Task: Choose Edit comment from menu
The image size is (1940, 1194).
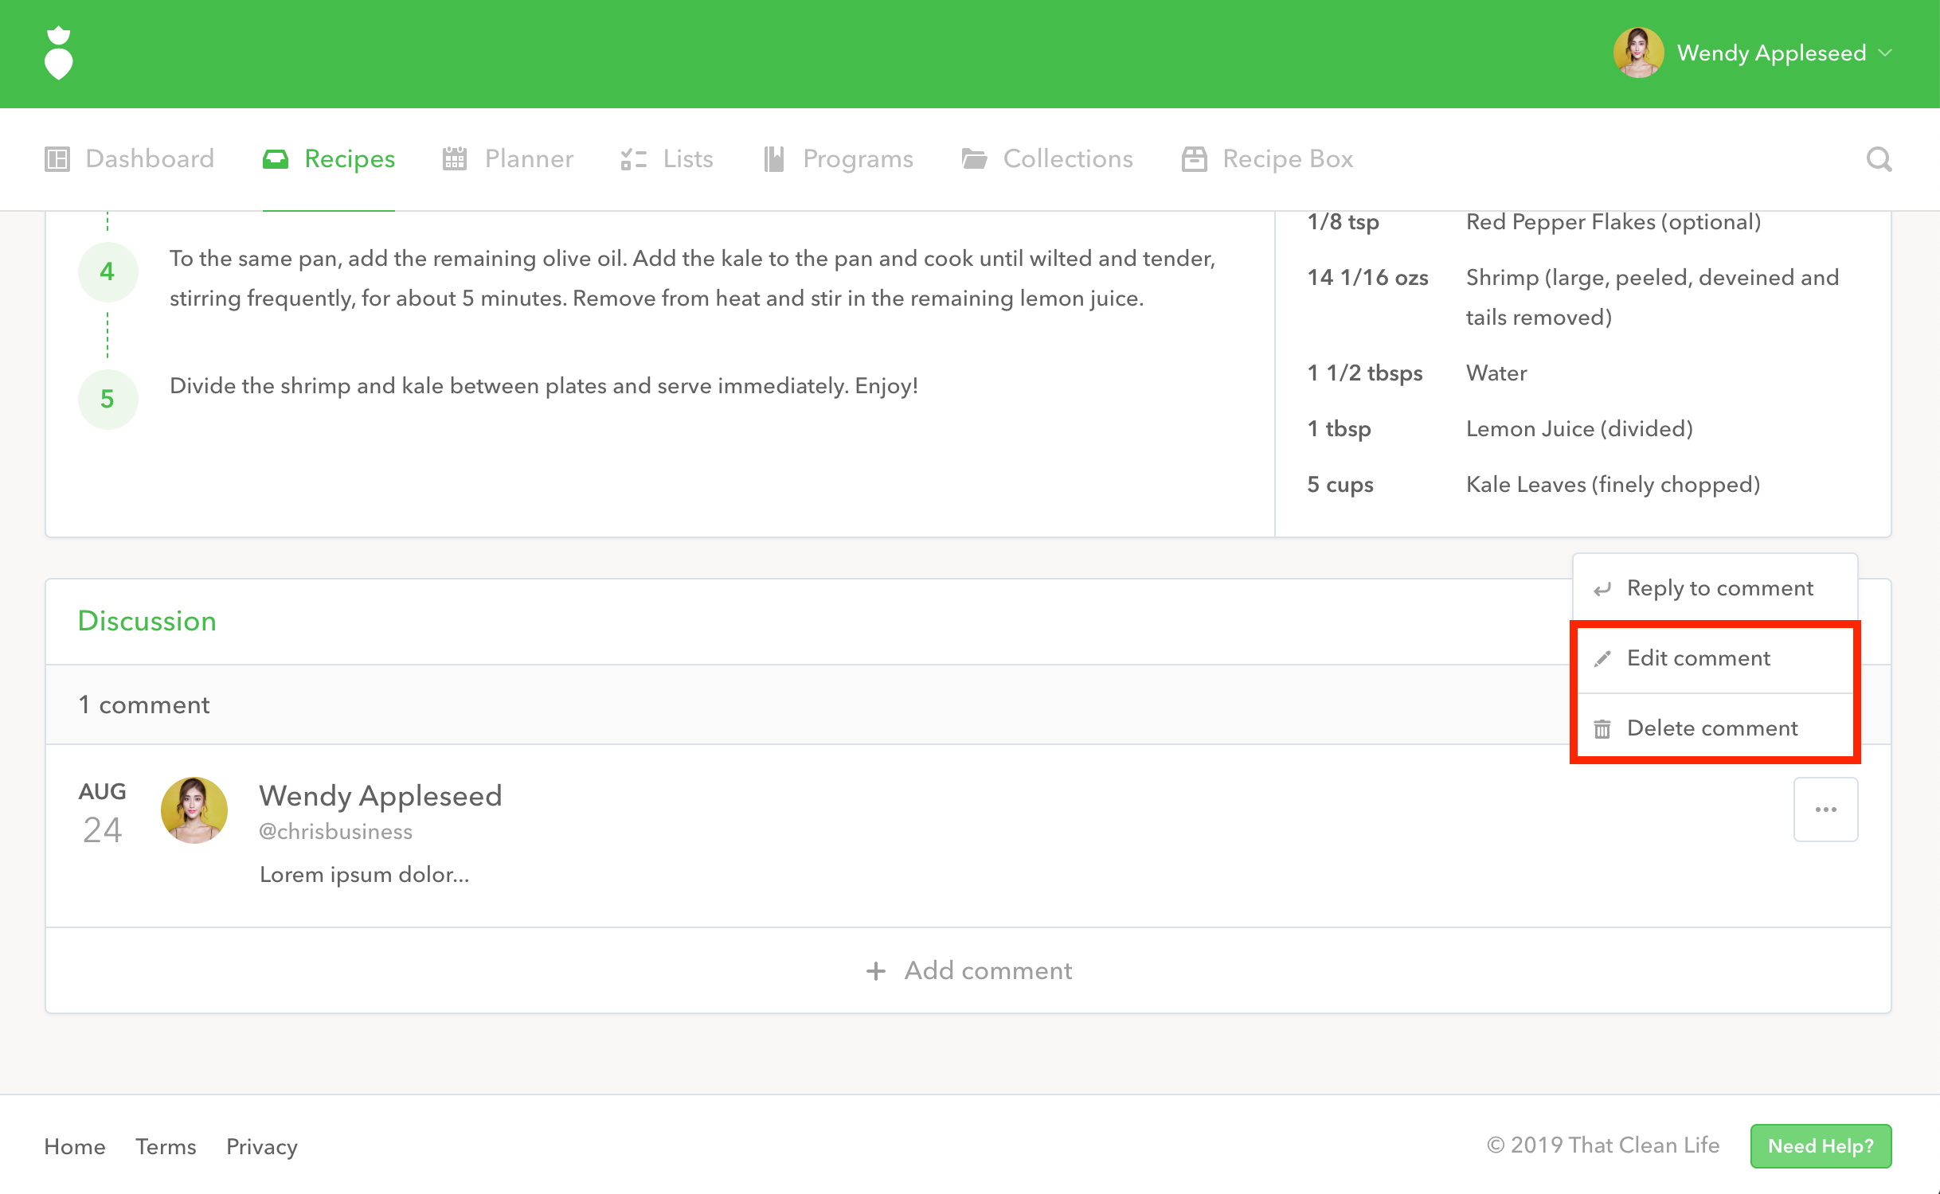Action: point(1698,658)
